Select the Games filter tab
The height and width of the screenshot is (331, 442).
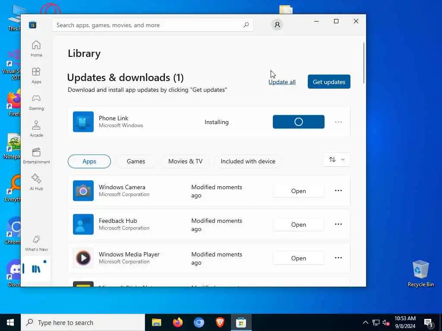(136, 161)
